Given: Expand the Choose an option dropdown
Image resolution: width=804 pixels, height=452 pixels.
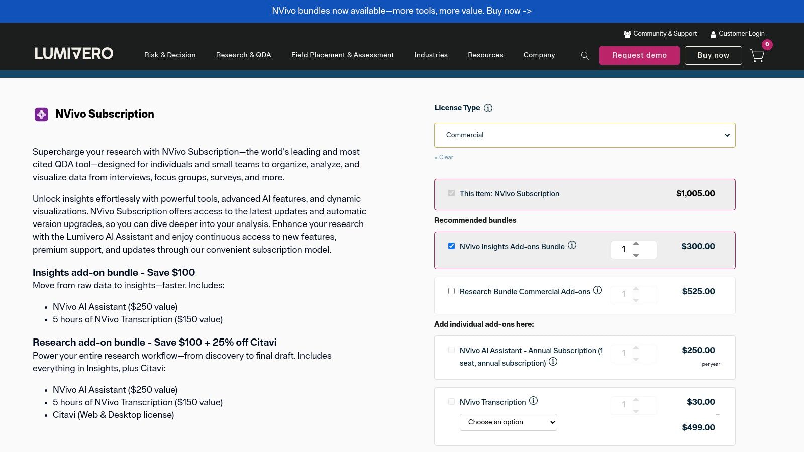Looking at the screenshot, I should point(508,422).
